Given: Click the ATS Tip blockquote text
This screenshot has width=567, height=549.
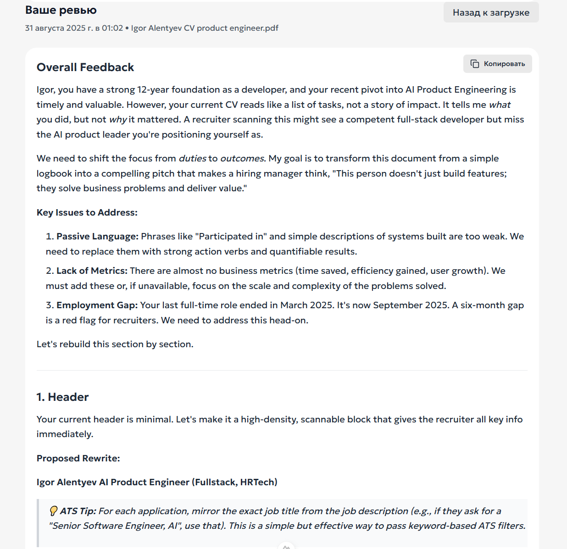Looking at the screenshot, I should [x=287, y=518].
